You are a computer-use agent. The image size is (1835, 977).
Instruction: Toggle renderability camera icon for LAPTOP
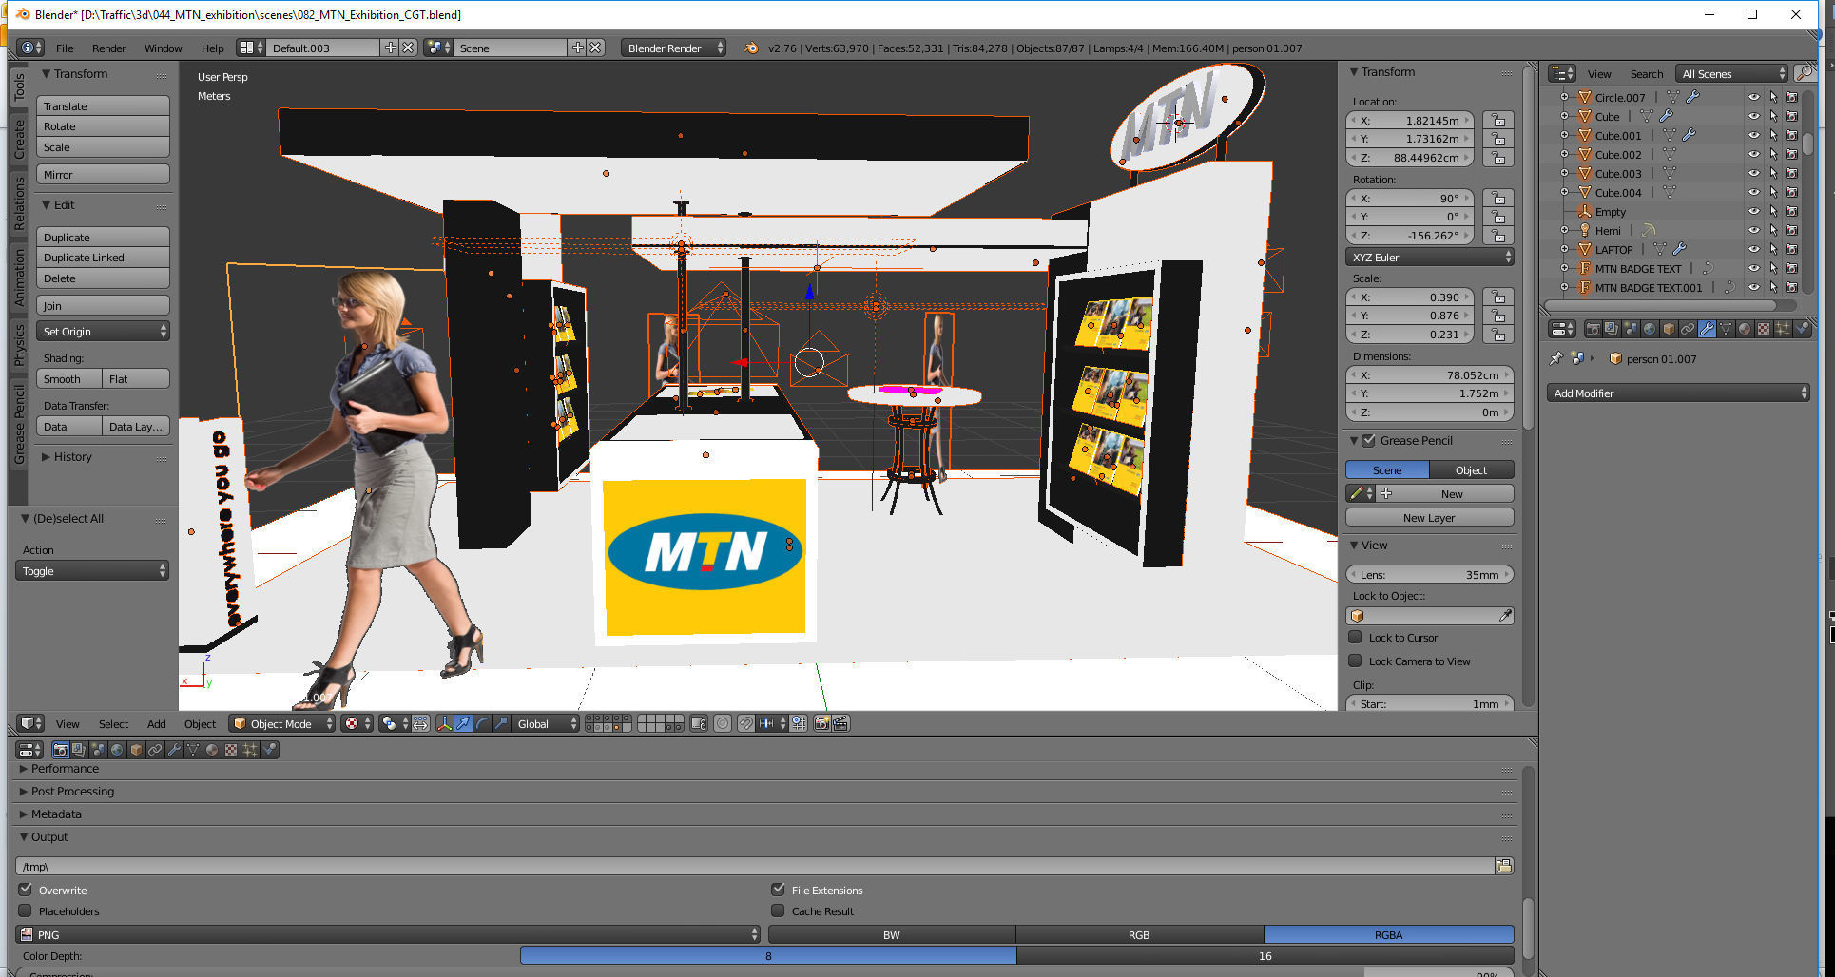[x=1792, y=249]
